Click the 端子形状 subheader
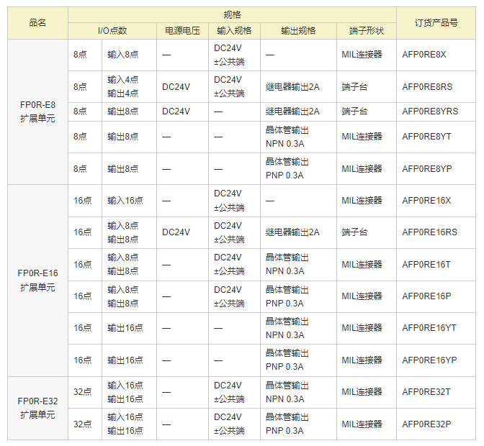The image size is (484, 446). pyautogui.click(x=367, y=31)
